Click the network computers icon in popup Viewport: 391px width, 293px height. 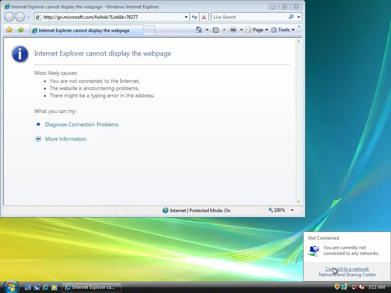tap(314, 251)
